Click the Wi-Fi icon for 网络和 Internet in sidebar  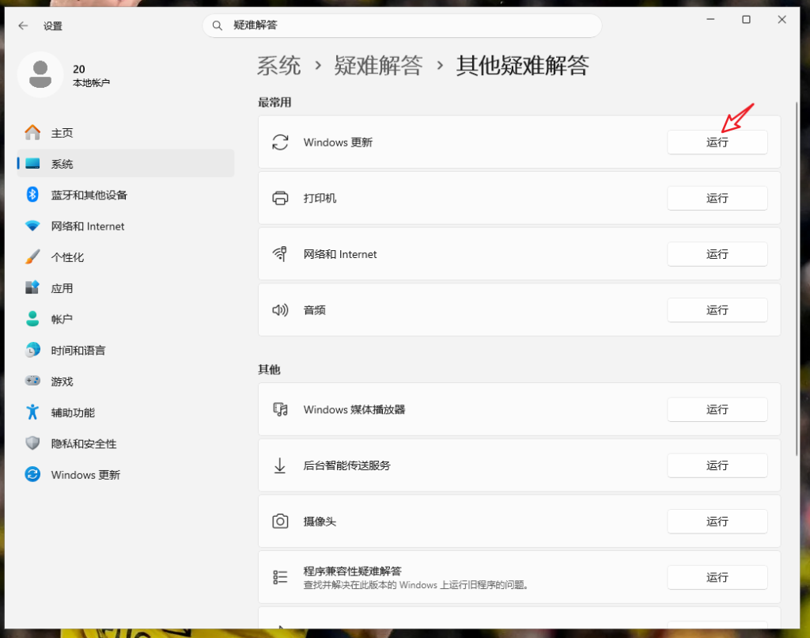[32, 226]
